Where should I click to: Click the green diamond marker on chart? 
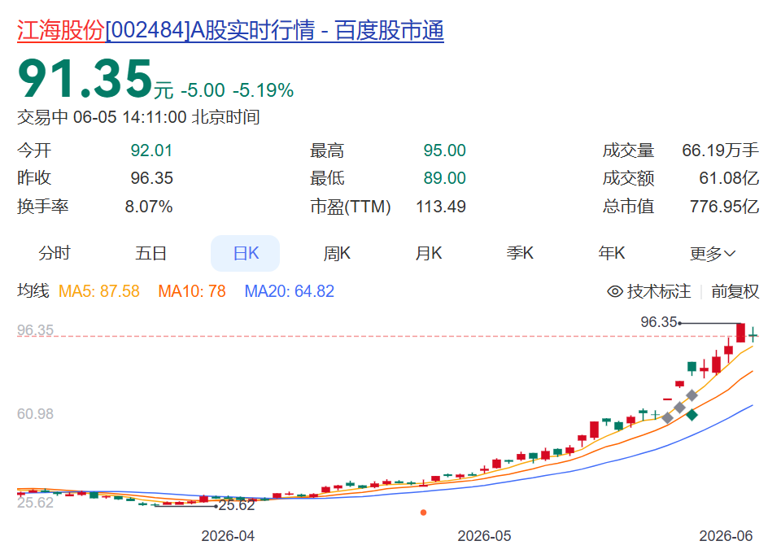692,415
